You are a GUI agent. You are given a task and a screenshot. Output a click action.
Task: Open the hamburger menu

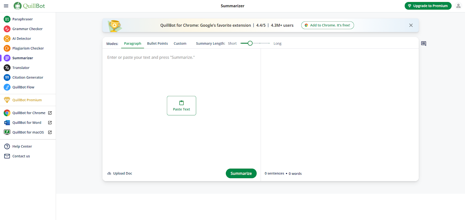pyautogui.click(x=6, y=6)
